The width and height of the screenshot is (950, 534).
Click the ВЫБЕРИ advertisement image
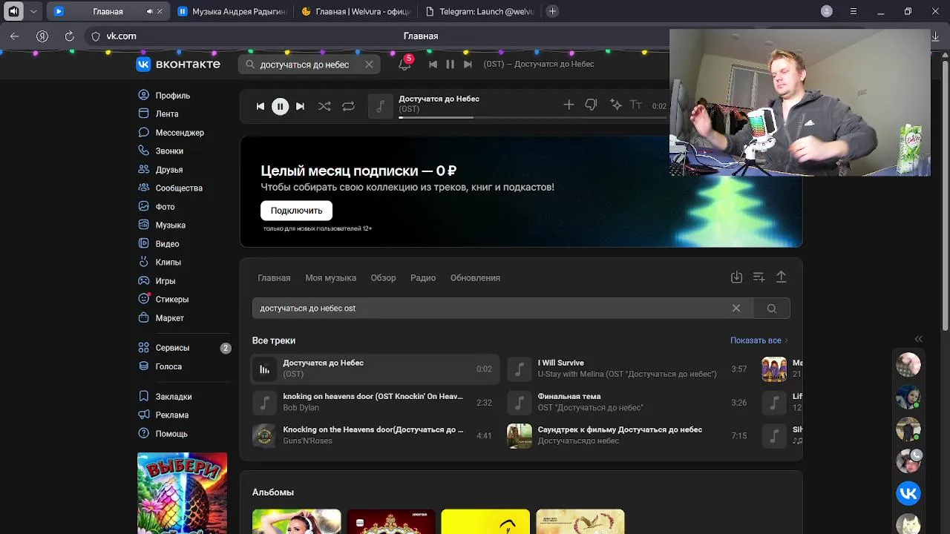click(x=182, y=493)
